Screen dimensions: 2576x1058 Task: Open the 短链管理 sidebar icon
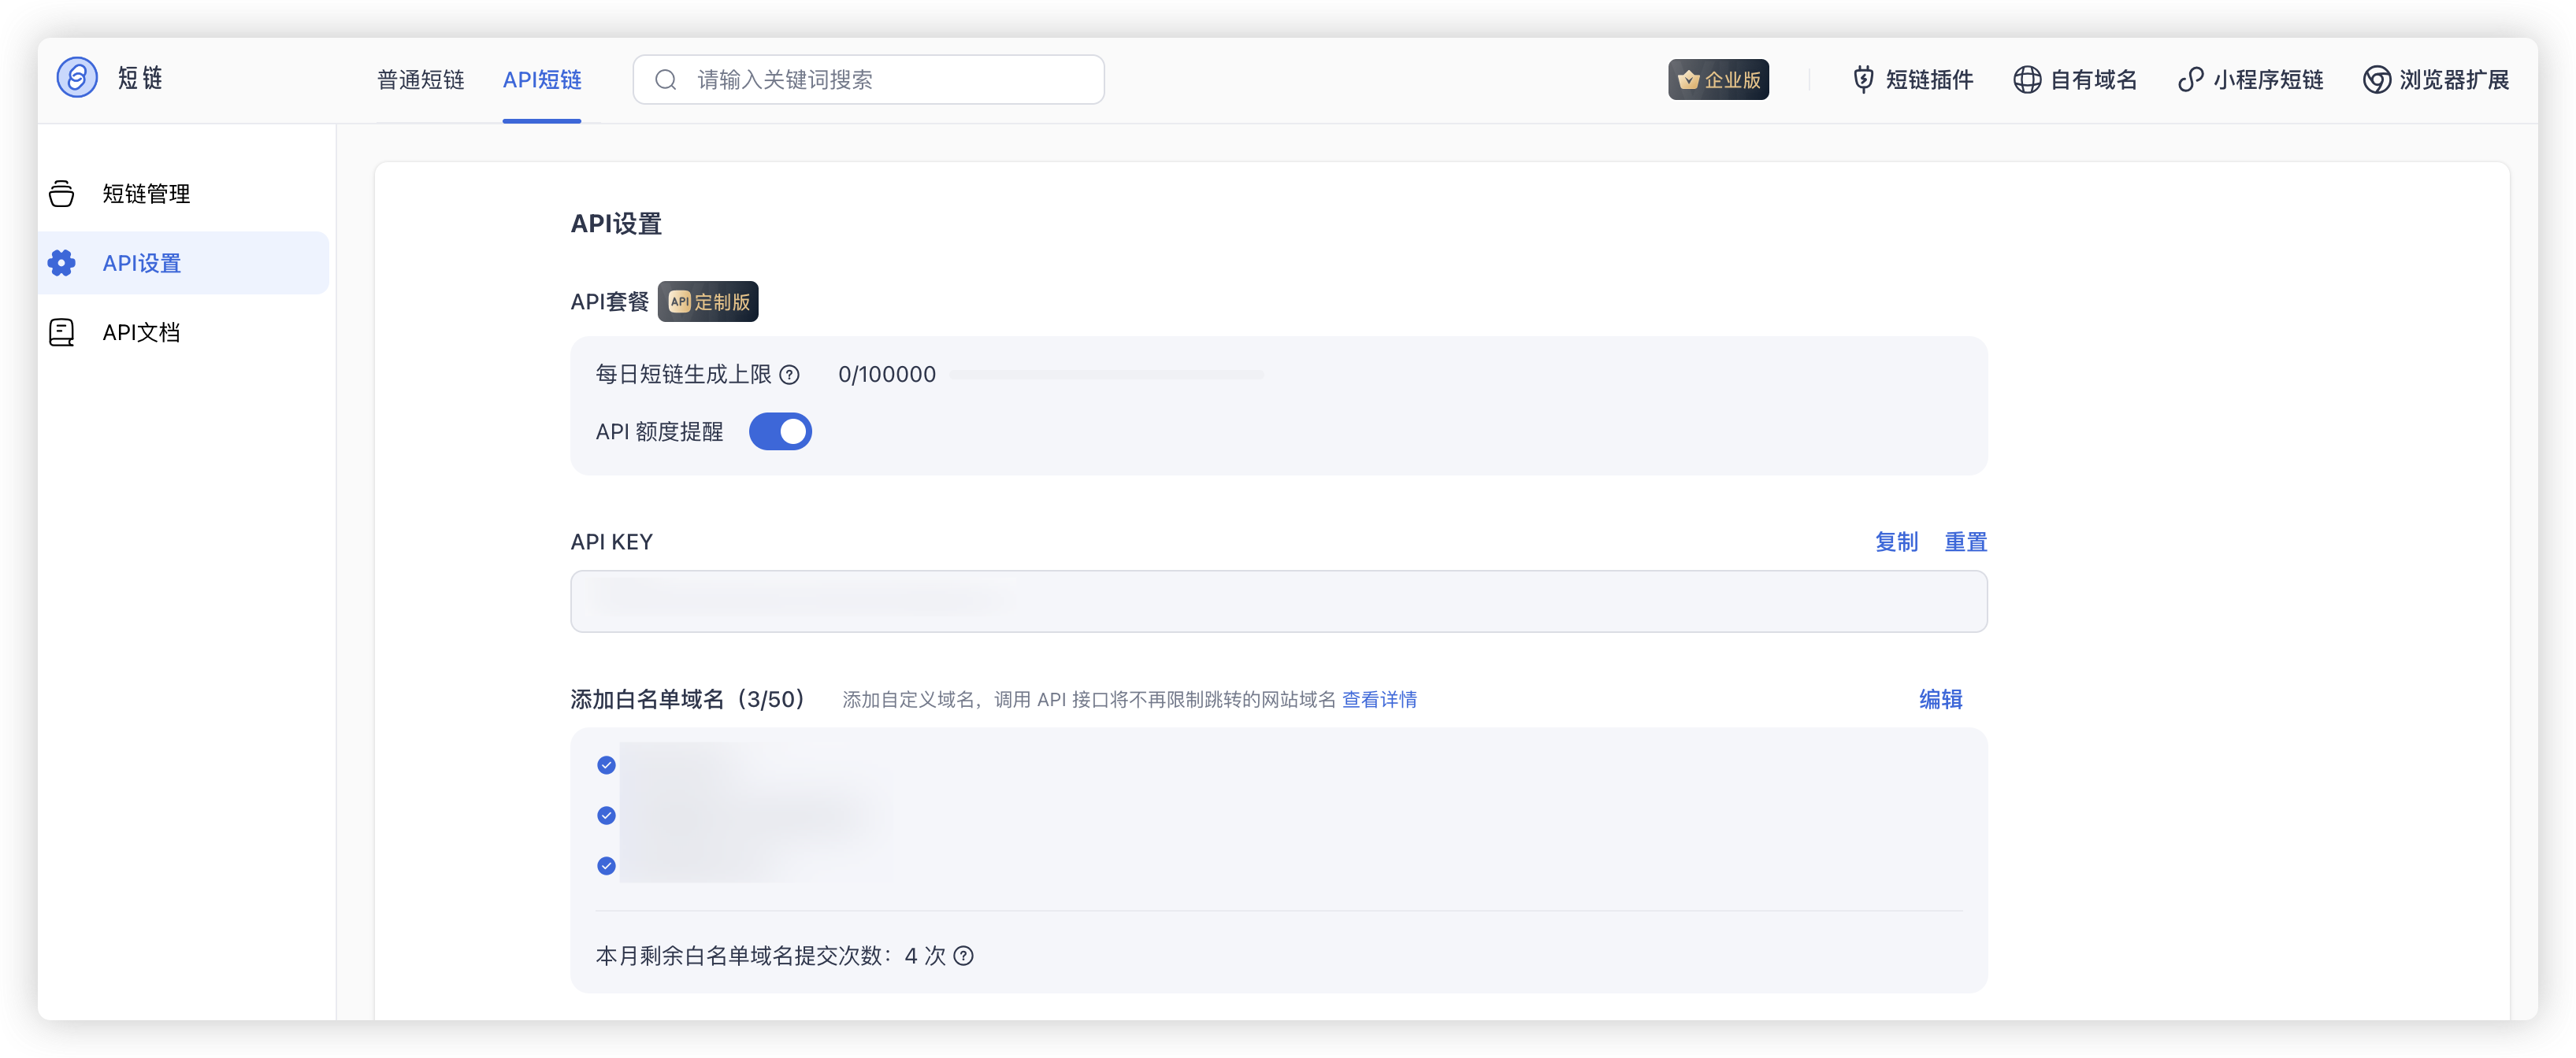point(62,194)
